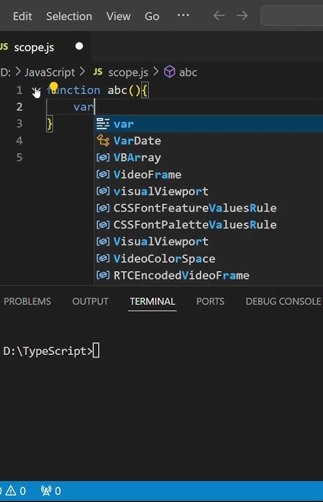Open the more menus ellipsis

pyautogui.click(x=183, y=15)
